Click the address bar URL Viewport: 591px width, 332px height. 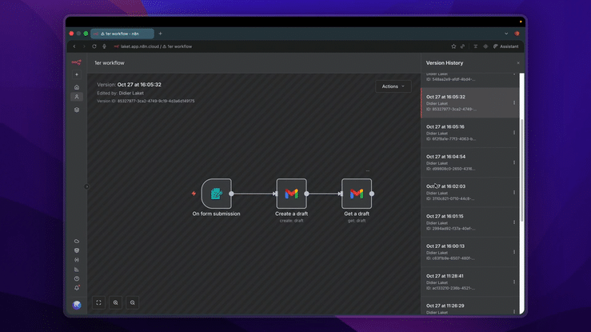[156, 46]
